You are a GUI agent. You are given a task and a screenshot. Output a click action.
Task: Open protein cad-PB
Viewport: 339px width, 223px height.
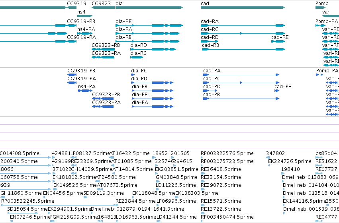coord(212,95)
